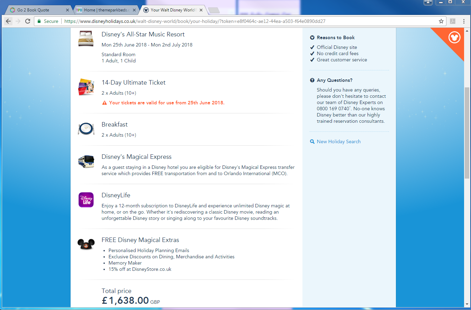Click the scrollbar up arrow
This screenshot has height=310, width=471.
pyautogui.click(x=467, y=30)
